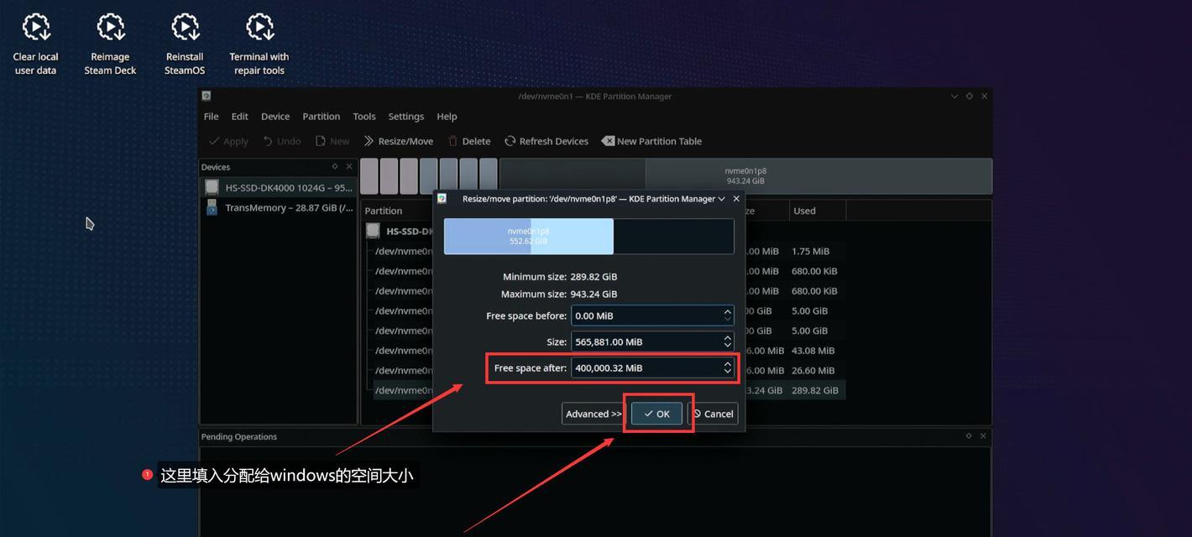Open the Settings menu
The height and width of the screenshot is (537, 1192).
[406, 117]
